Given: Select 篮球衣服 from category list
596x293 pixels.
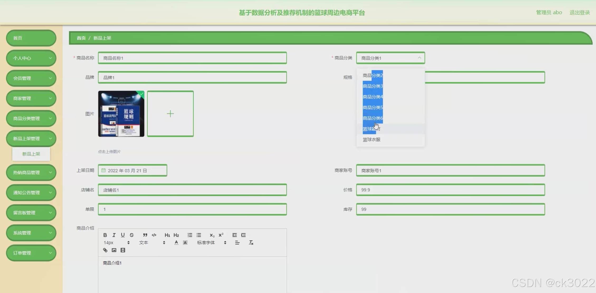Looking at the screenshot, I should pos(371,140).
